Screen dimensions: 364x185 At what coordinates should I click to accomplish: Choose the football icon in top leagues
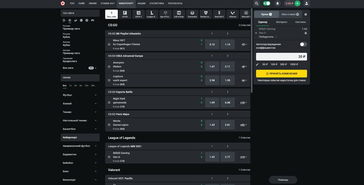[x=69, y=20]
